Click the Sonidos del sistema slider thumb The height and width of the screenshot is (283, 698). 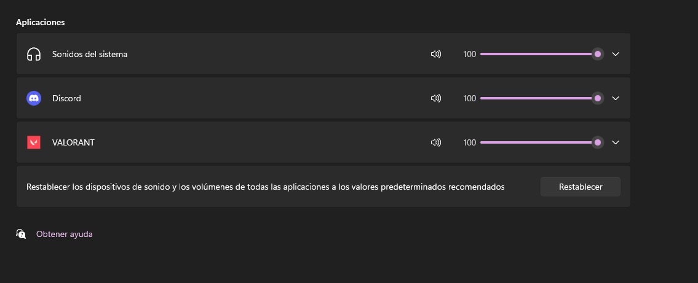pyautogui.click(x=597, y=54)
